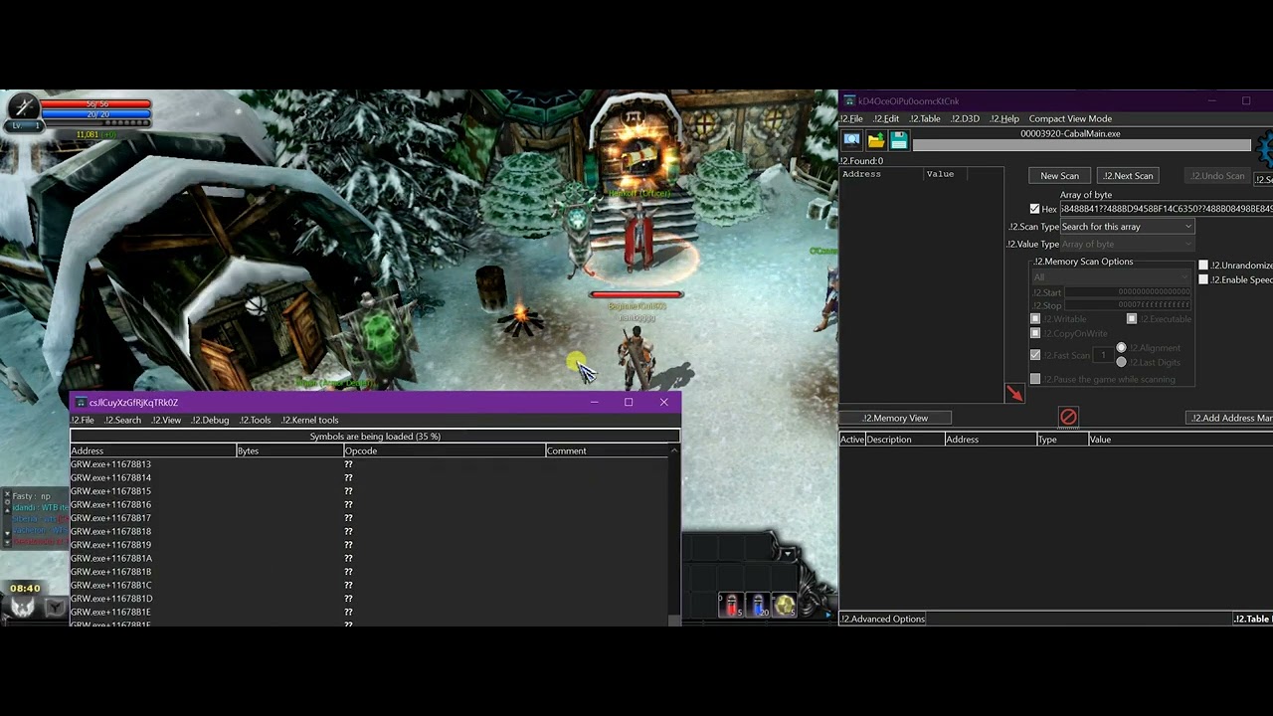Click the Cheat Engine window title icon
Viewport: 1273px width, 716px height.
click(x=848, y=100)
